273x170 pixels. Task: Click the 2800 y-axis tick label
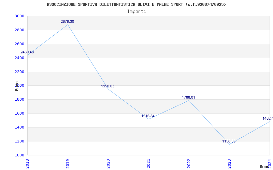(x=19, y=30)
